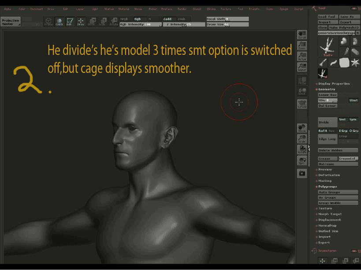Image resolution: width=361 pixels, height=275 pixels.
Task: Select the Edit mode icon
Action: coord(70,22)
